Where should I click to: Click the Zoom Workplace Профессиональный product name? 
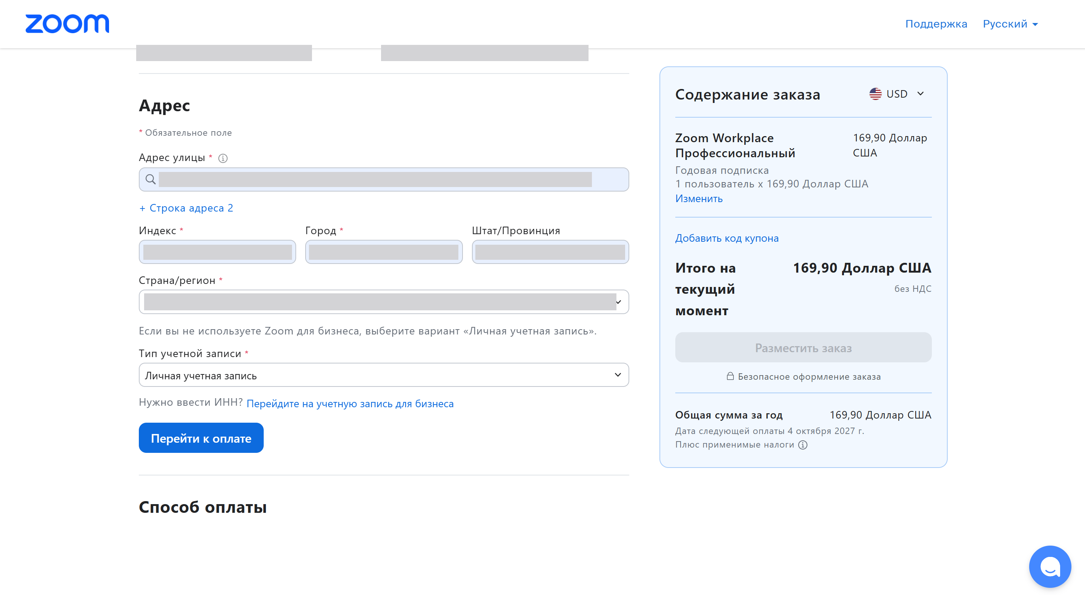(x=735, y=145)
